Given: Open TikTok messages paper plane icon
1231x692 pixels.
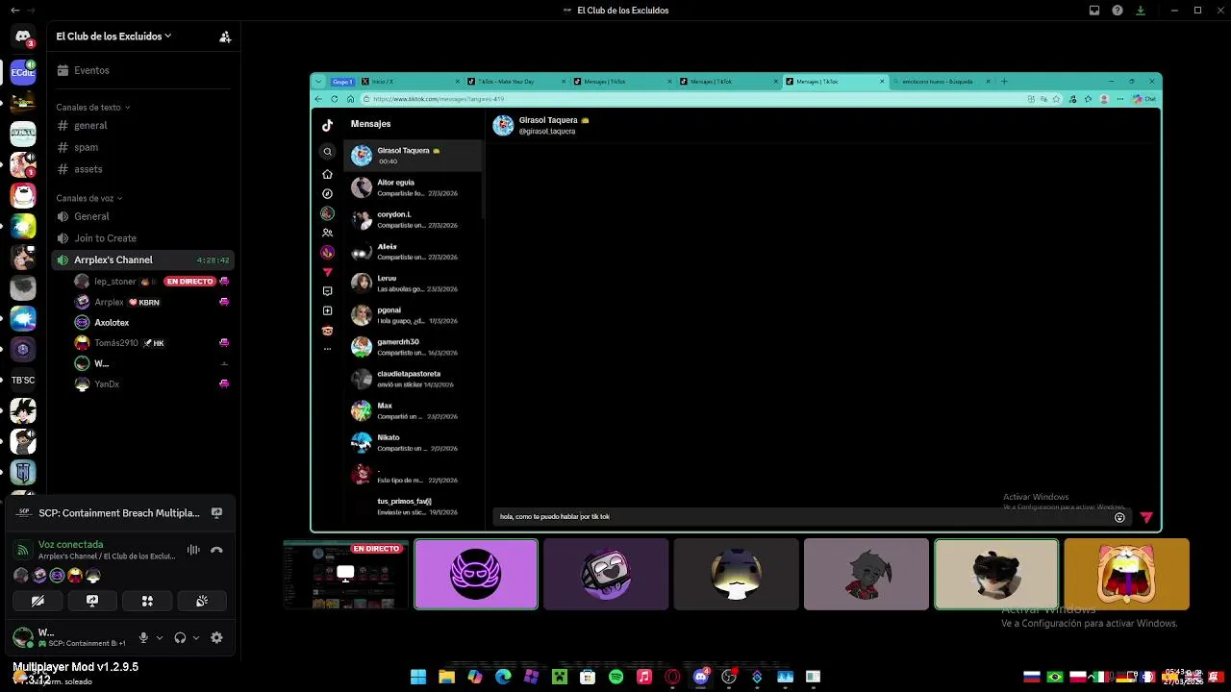Looking at the screenshot, I should [327, 272].
